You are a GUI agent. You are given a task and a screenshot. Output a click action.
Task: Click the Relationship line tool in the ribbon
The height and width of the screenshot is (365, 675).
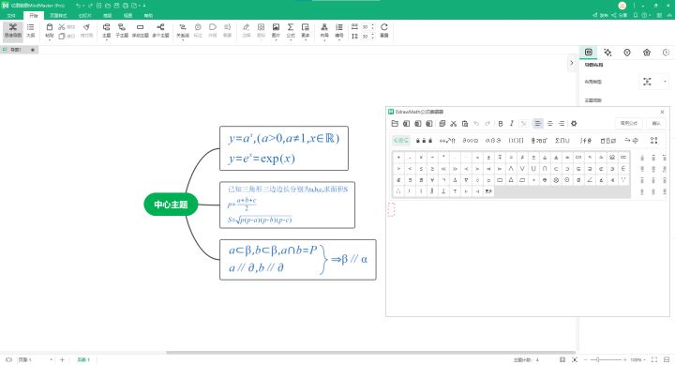click(x=183, y=31)
